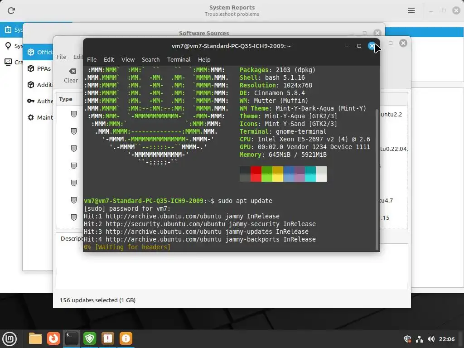Click the lightbulb icon in System Reports sidebar
This screenshot has width=464, height=348.
tap(8, 46)
